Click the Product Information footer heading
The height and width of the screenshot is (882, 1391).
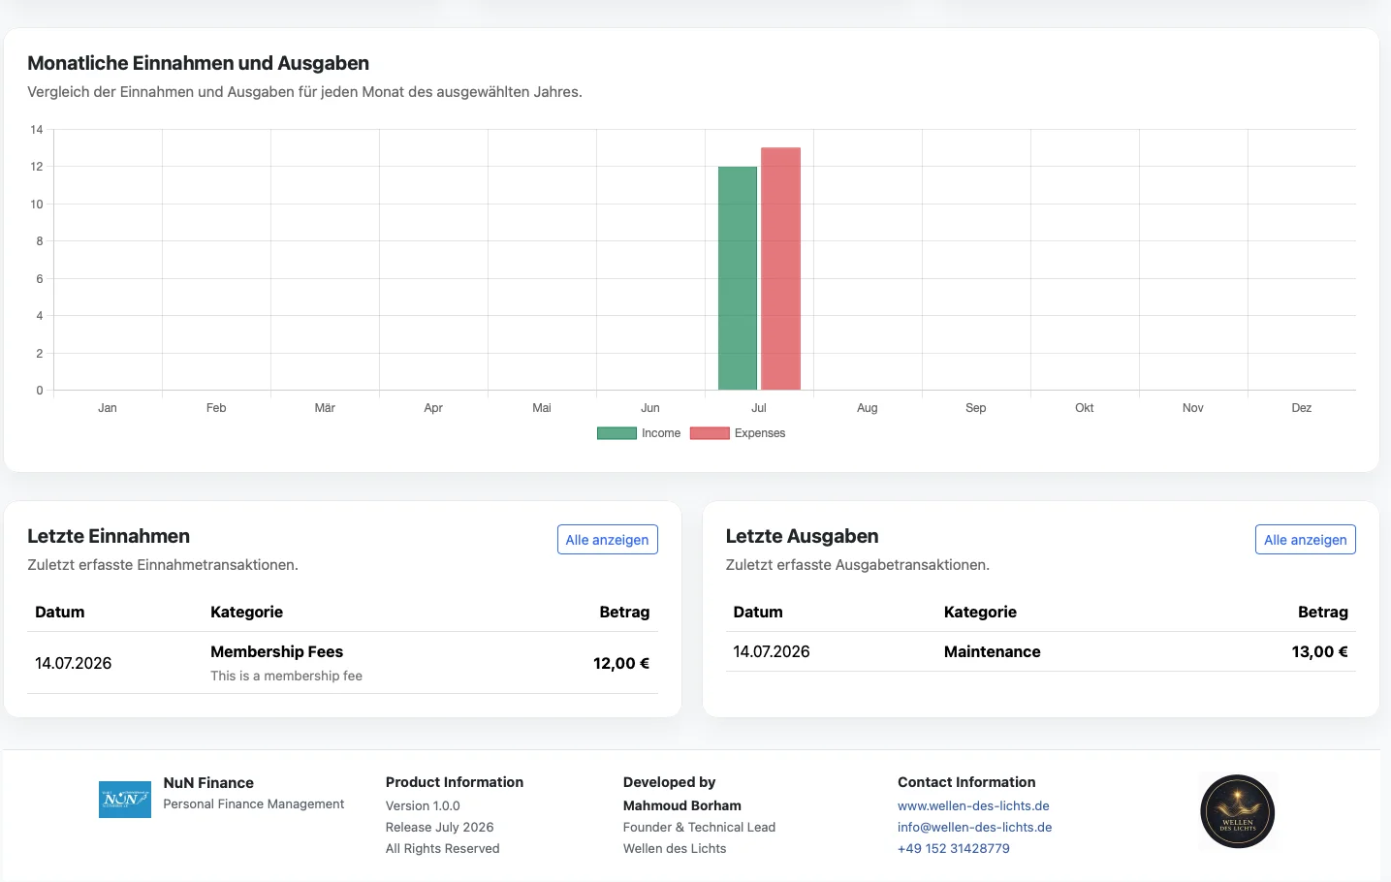(x=455, y=782)
